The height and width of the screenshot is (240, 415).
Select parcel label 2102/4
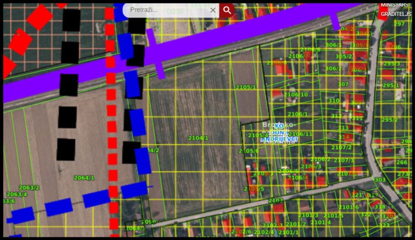264,232
